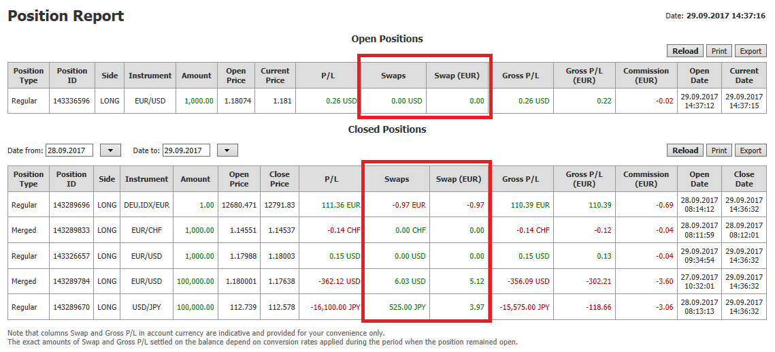The image size is (775, 352).
Task: Click Swap (EUR) header in Closed Positions
Action: click(458, 179)
